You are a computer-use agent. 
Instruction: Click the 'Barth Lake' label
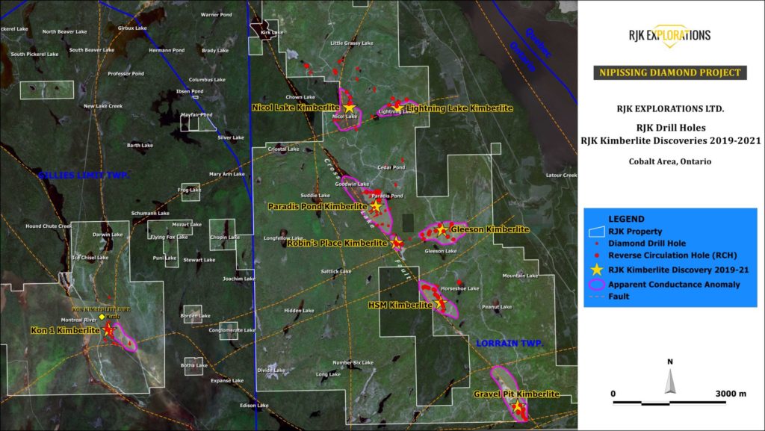tap(140, 146)
